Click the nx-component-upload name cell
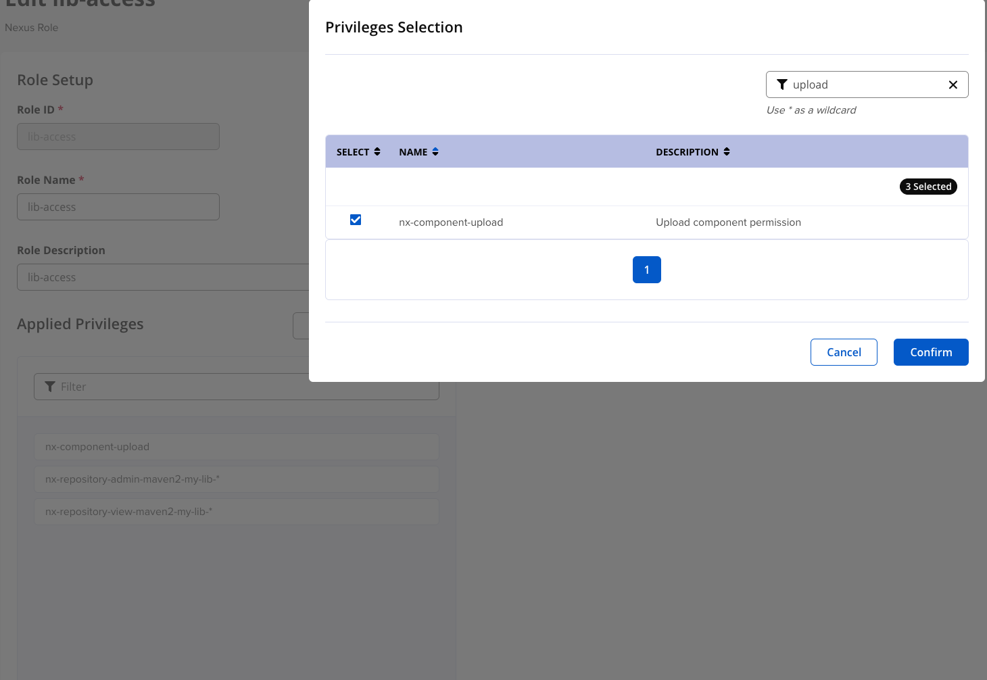Screen dimensions: 987x680 (451, 222)
